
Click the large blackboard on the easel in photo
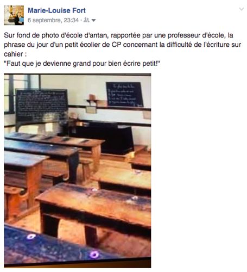[x=42, y=105]
